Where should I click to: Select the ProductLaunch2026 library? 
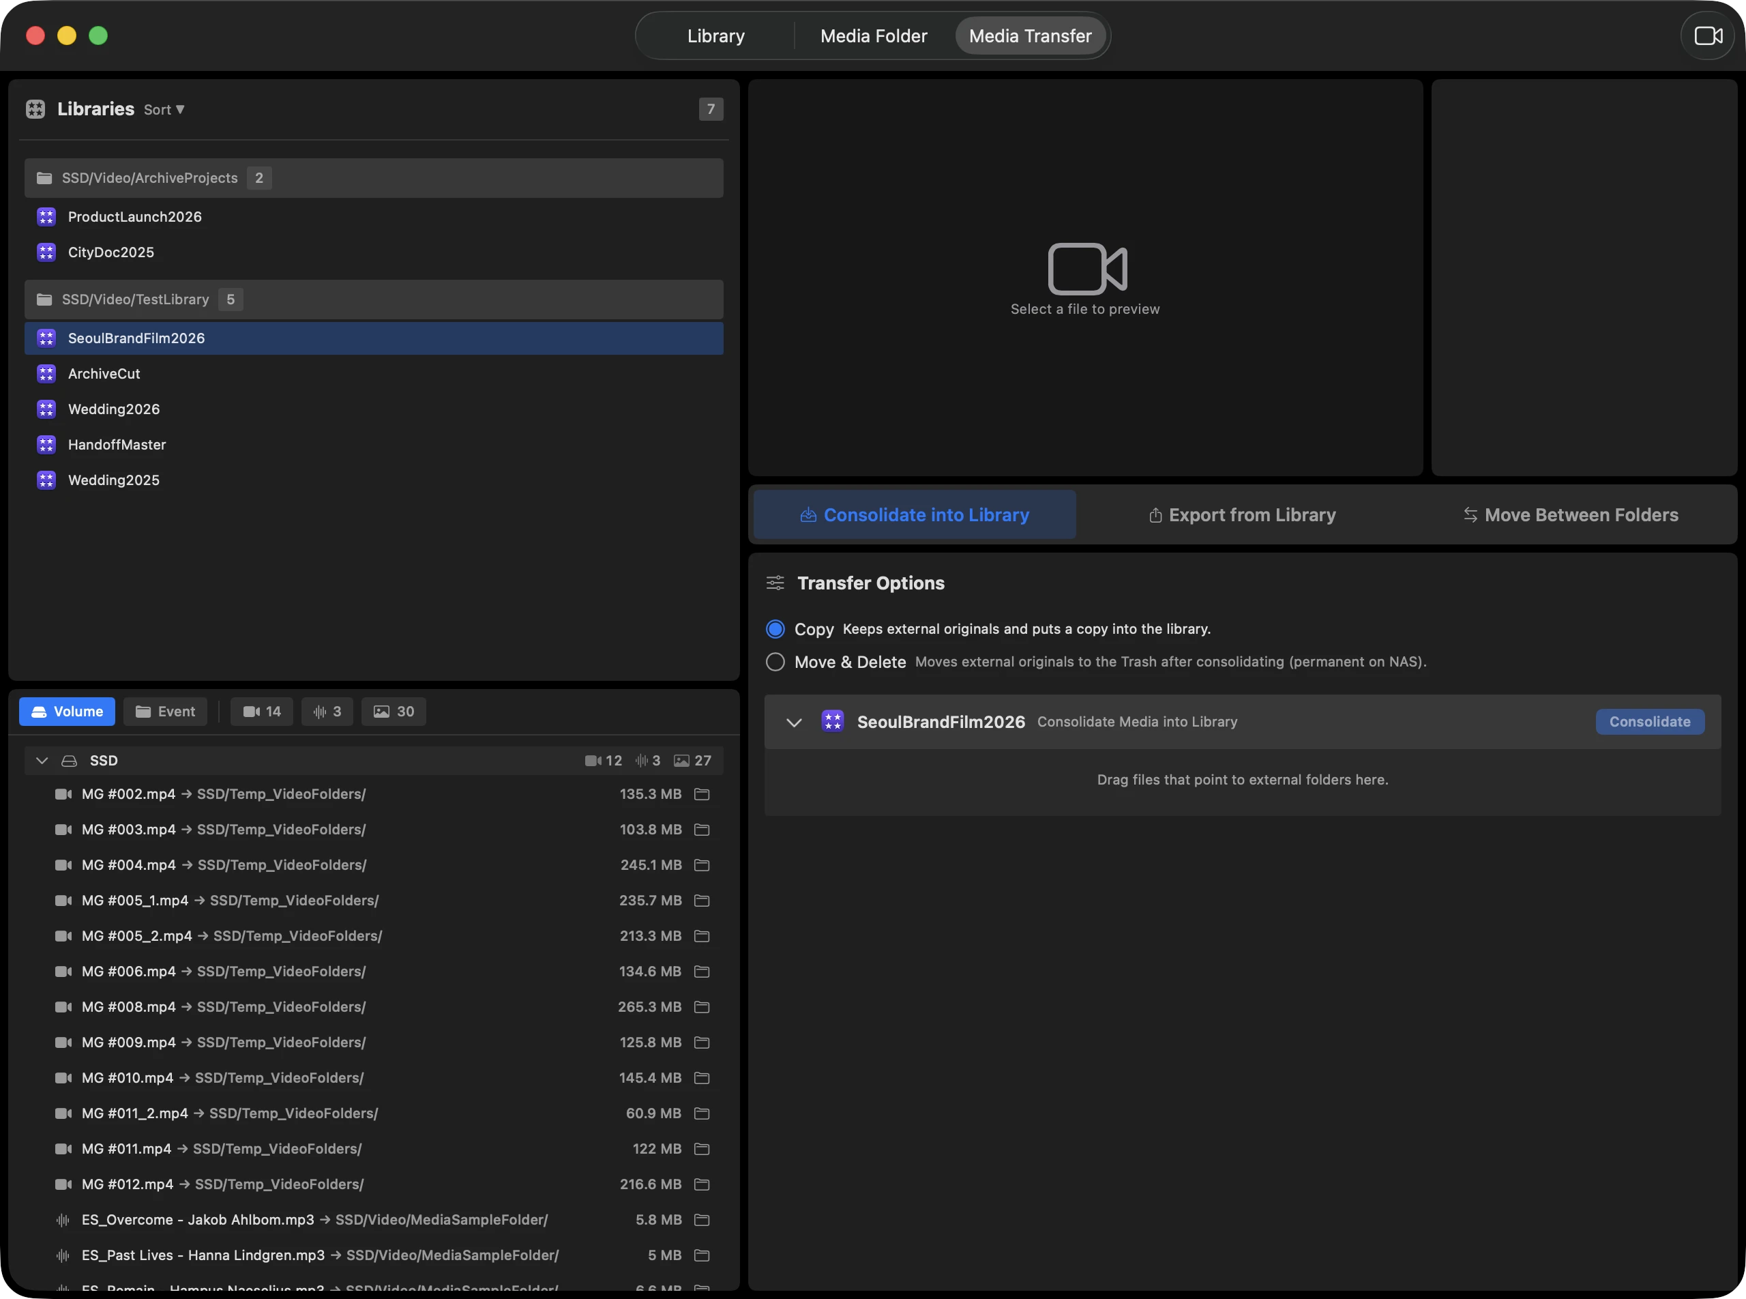pos(374,217)
